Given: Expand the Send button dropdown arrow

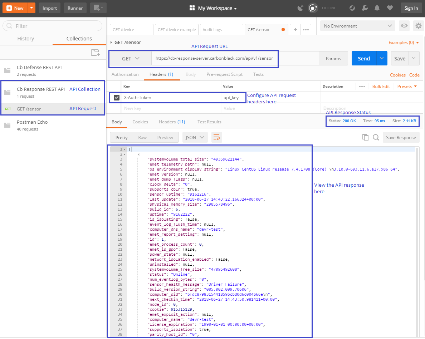Looking at the screenshot, I should point(382,58).
